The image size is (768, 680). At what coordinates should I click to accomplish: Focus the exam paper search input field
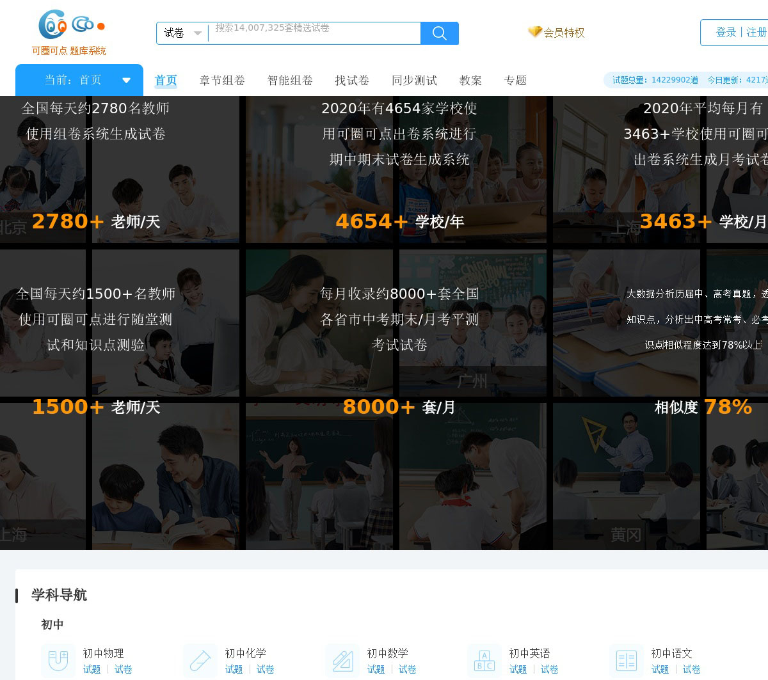(x=314, y=33)
